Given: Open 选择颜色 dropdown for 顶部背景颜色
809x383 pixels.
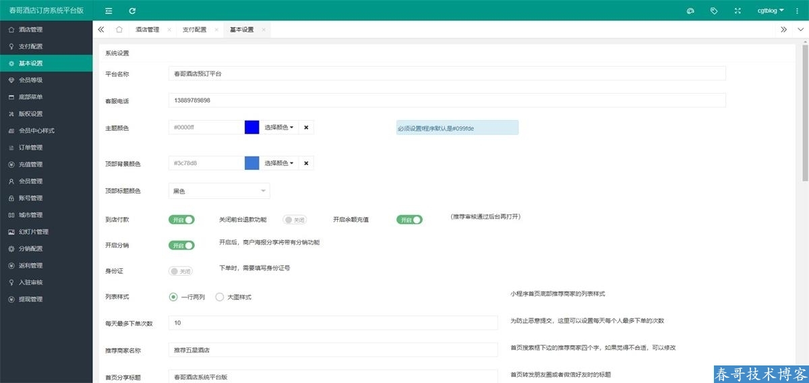Looking at the screenshot, I should pyautogui.click(x=279, y=163).
